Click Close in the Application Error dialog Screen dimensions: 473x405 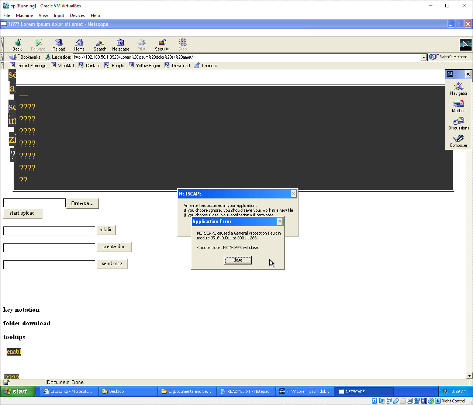238,260
